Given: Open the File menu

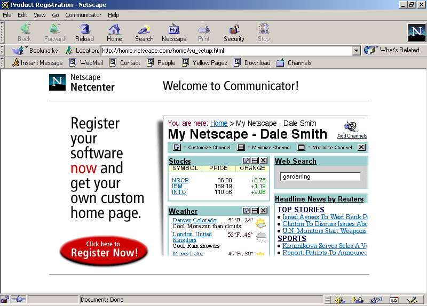Looking at the screenshot, I should (7, 15).
